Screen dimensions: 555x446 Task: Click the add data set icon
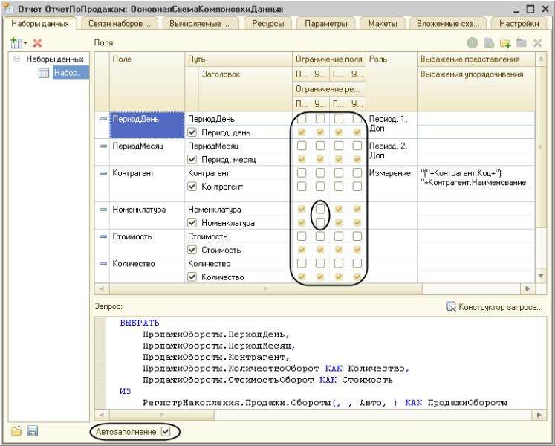(16, 44)
